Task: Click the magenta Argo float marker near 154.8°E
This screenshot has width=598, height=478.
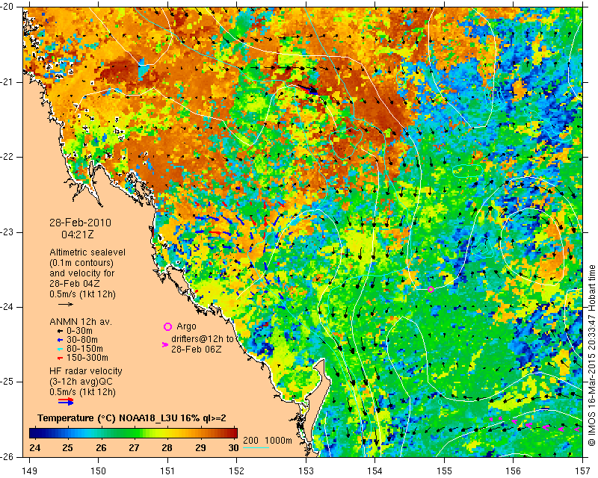Action: tap(431, 290)
